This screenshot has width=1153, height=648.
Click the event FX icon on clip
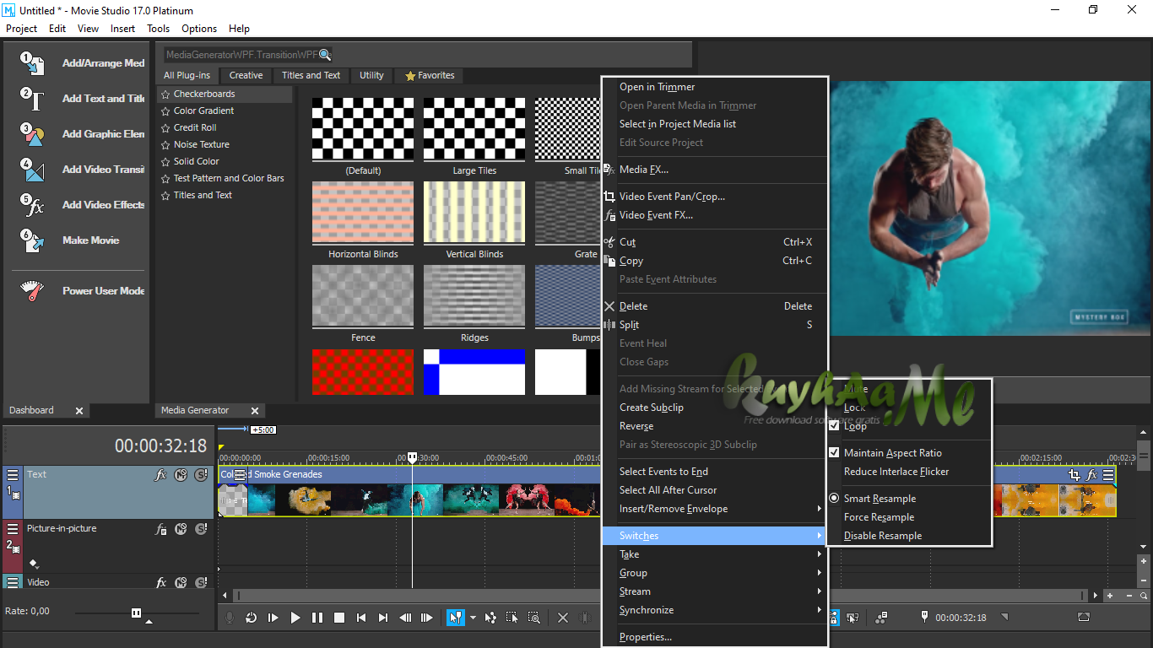1091,475
